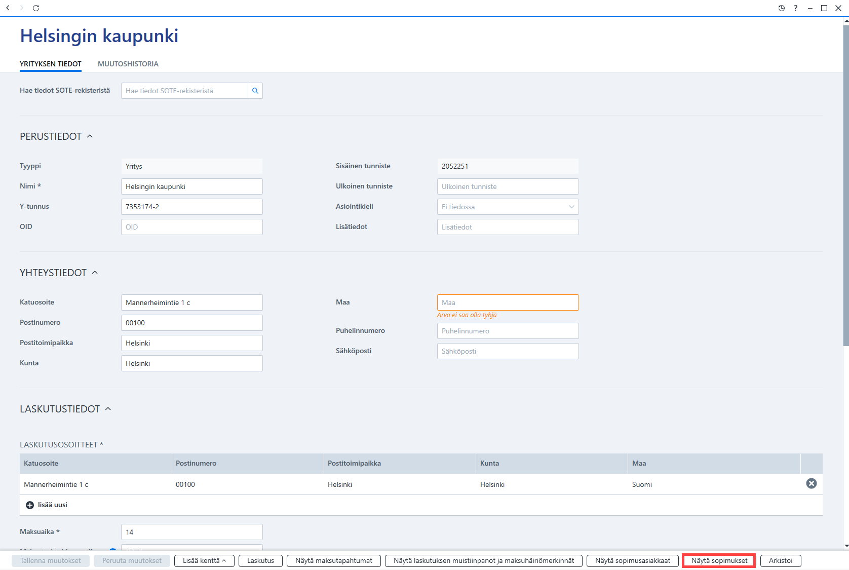This screenshot has width=849, height=570.
Task: Open the Asiointikieli dropdown
Action: (508, 207)
